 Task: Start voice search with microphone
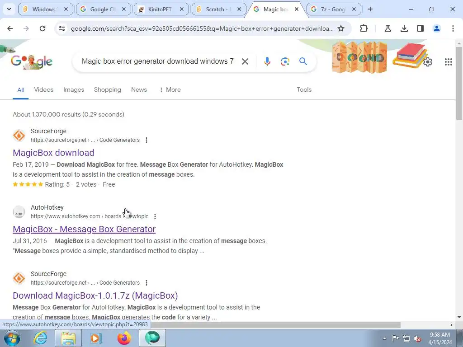point(267,61)
